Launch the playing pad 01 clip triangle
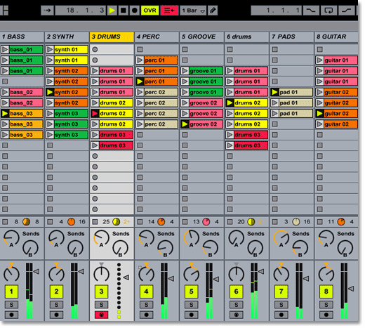The height and width of the screenshot is (328, 365). tap(274, 92)
